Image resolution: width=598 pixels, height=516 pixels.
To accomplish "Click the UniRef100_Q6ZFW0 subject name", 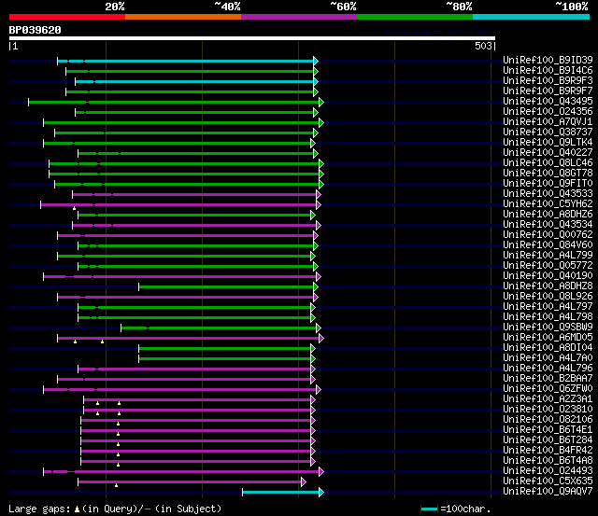I will [548, 389].
